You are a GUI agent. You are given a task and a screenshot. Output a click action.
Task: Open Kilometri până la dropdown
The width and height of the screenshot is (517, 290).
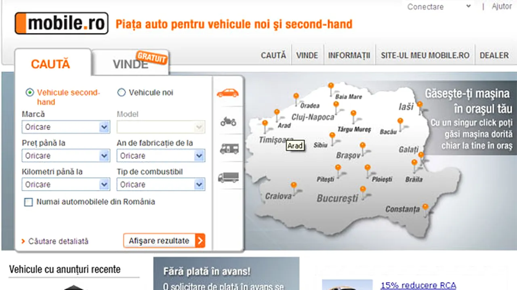(x=66, y=184)
